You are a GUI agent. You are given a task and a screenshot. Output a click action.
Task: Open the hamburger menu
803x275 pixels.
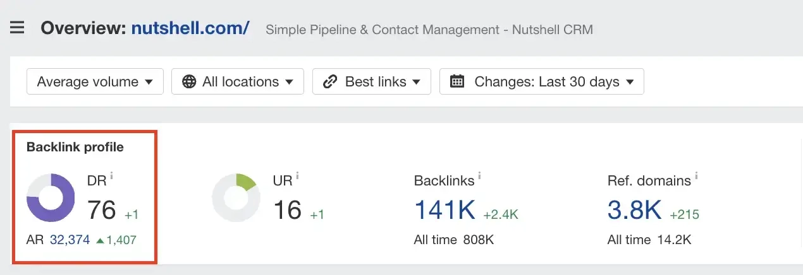[17, 28]
